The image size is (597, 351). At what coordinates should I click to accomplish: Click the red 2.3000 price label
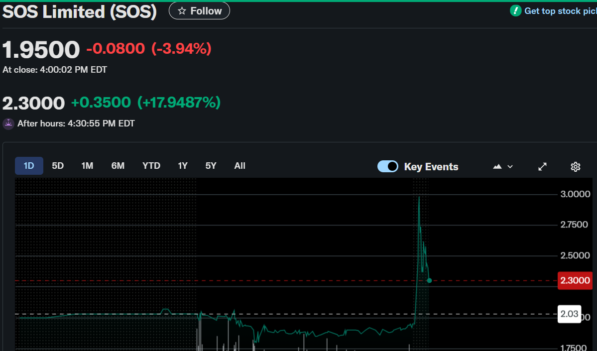[575, 281]
